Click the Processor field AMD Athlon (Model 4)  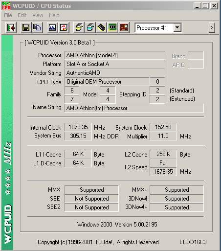[114, 55]
